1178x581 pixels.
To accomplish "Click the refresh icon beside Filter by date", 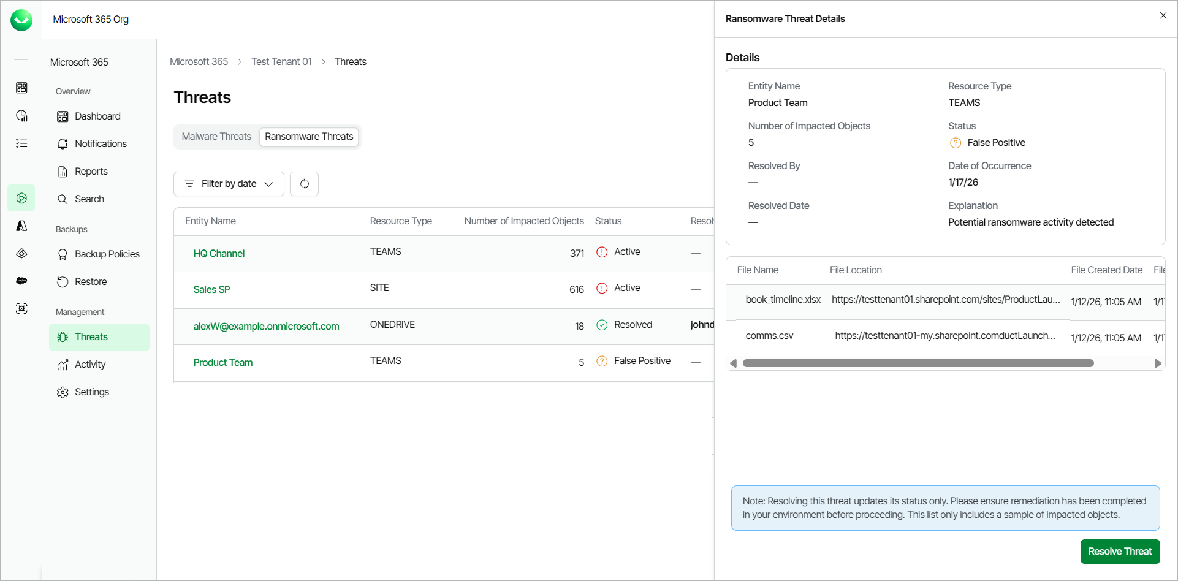I will click(304, 184).
